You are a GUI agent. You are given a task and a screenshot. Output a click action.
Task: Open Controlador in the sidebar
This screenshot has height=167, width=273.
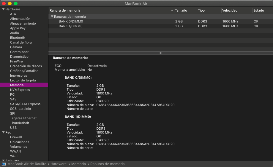point(19,52)
